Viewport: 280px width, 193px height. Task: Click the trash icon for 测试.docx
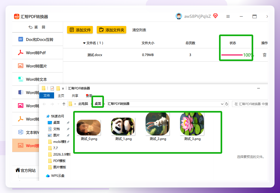point(264,55)
